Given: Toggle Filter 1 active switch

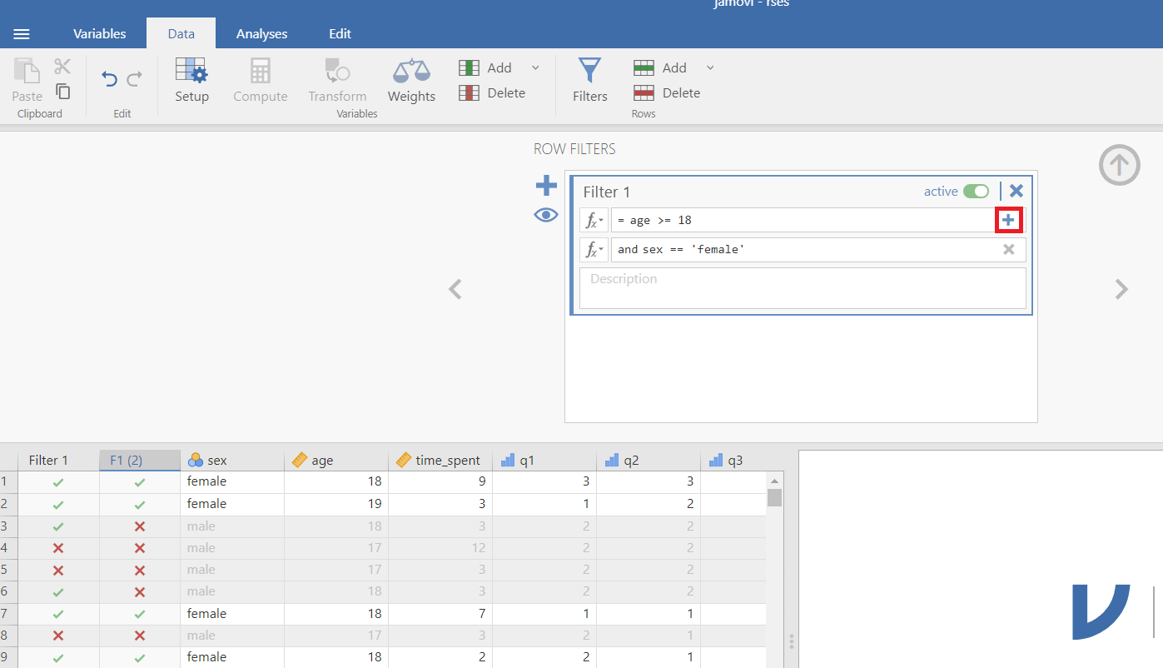Looking at the screenshot, I should 976,192.
